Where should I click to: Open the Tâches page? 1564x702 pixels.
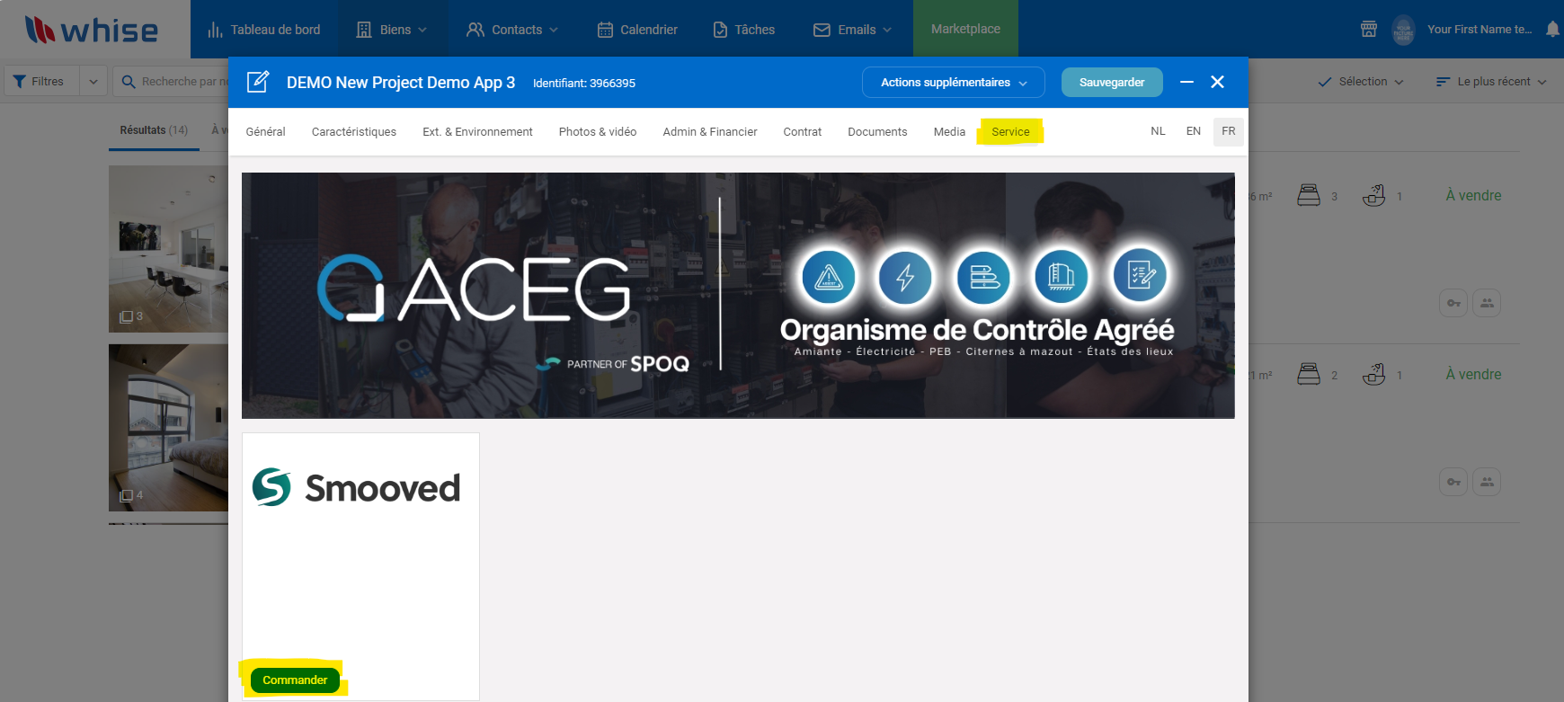tap(744, 30)
